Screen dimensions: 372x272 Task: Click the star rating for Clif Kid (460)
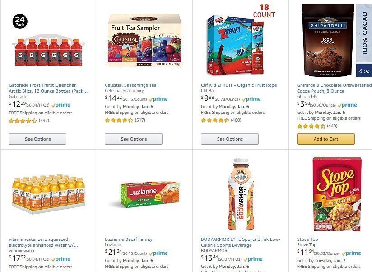click(215, 120)
